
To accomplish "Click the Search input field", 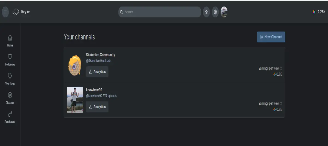I will coord(160,12).
